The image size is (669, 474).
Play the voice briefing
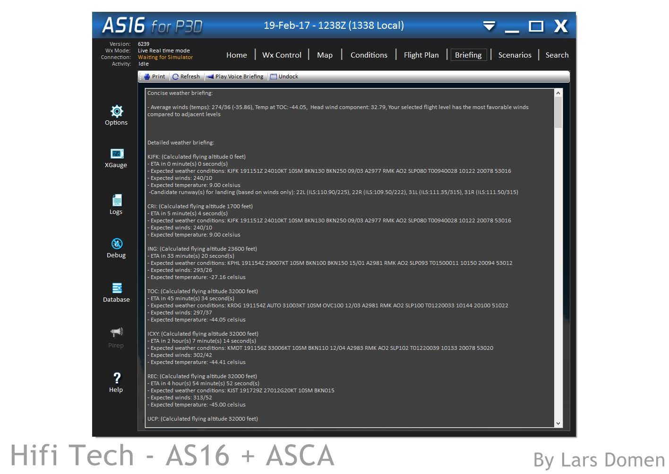[235, 76]
